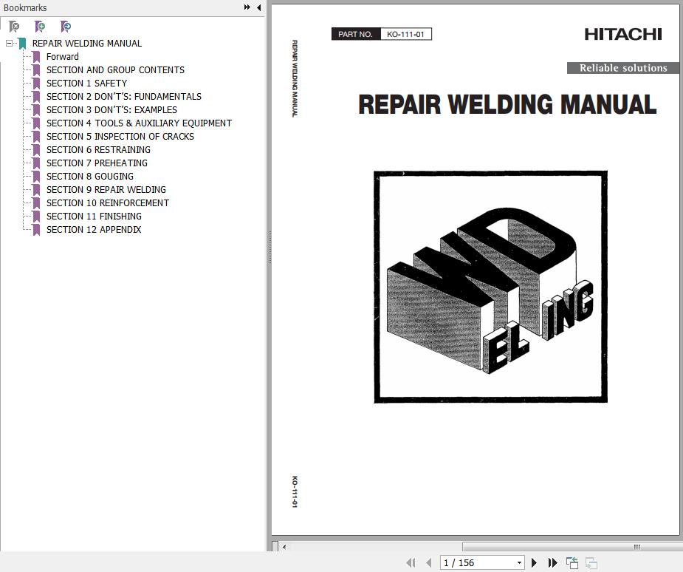Click the bookmark icon beside SECTION 12 APPENDIX
This screenshot has width=683, height=572.
[x=37, y=230]
